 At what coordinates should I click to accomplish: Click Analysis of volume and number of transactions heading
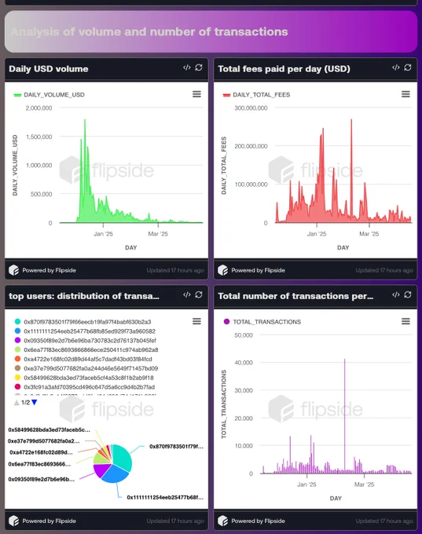click(x=149, y=31)
